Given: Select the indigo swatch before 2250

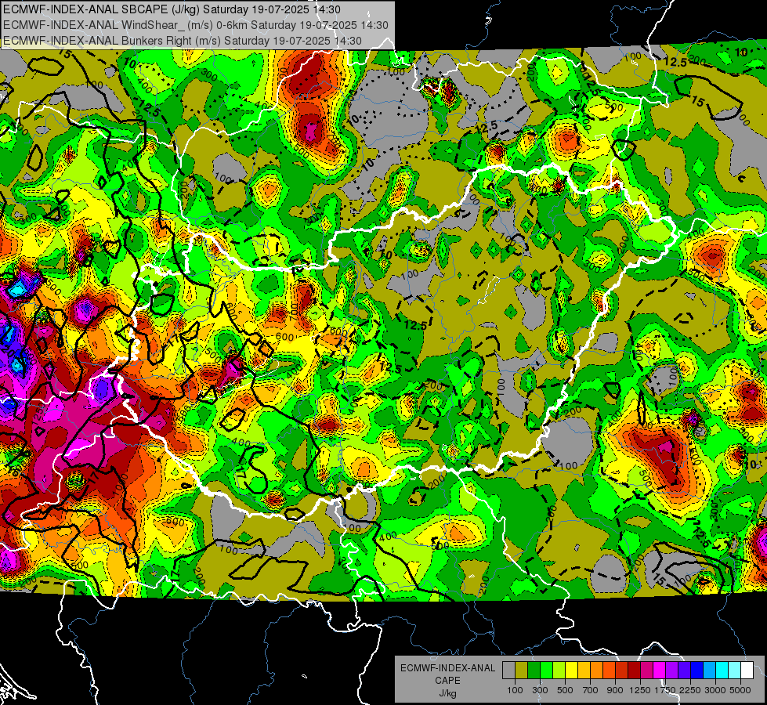Looking at the screenshot, I should (684, 670).
